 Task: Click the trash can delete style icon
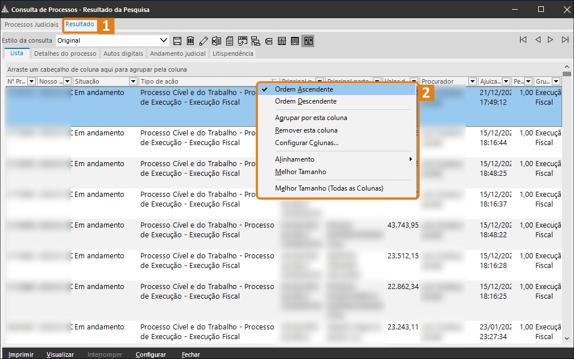point(190,40)
